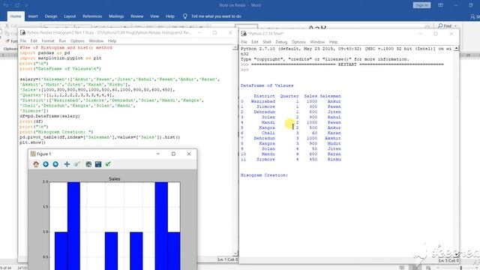Open Insert tab in Word ribbon
This screenshot has height=270, width=480.
pos(33,16)
